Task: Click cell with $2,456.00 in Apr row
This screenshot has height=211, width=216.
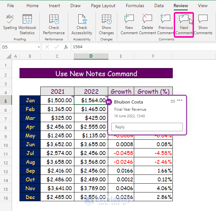Action: pyautogui.click(x=57, y=126)
